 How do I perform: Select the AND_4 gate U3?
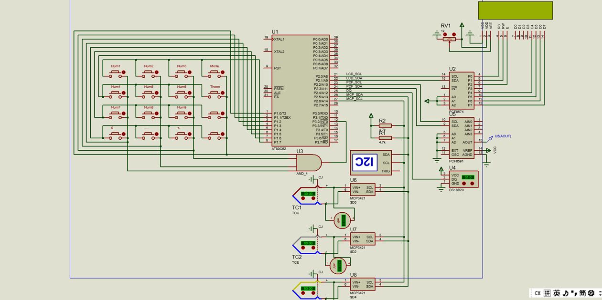[x=309, y=162]
